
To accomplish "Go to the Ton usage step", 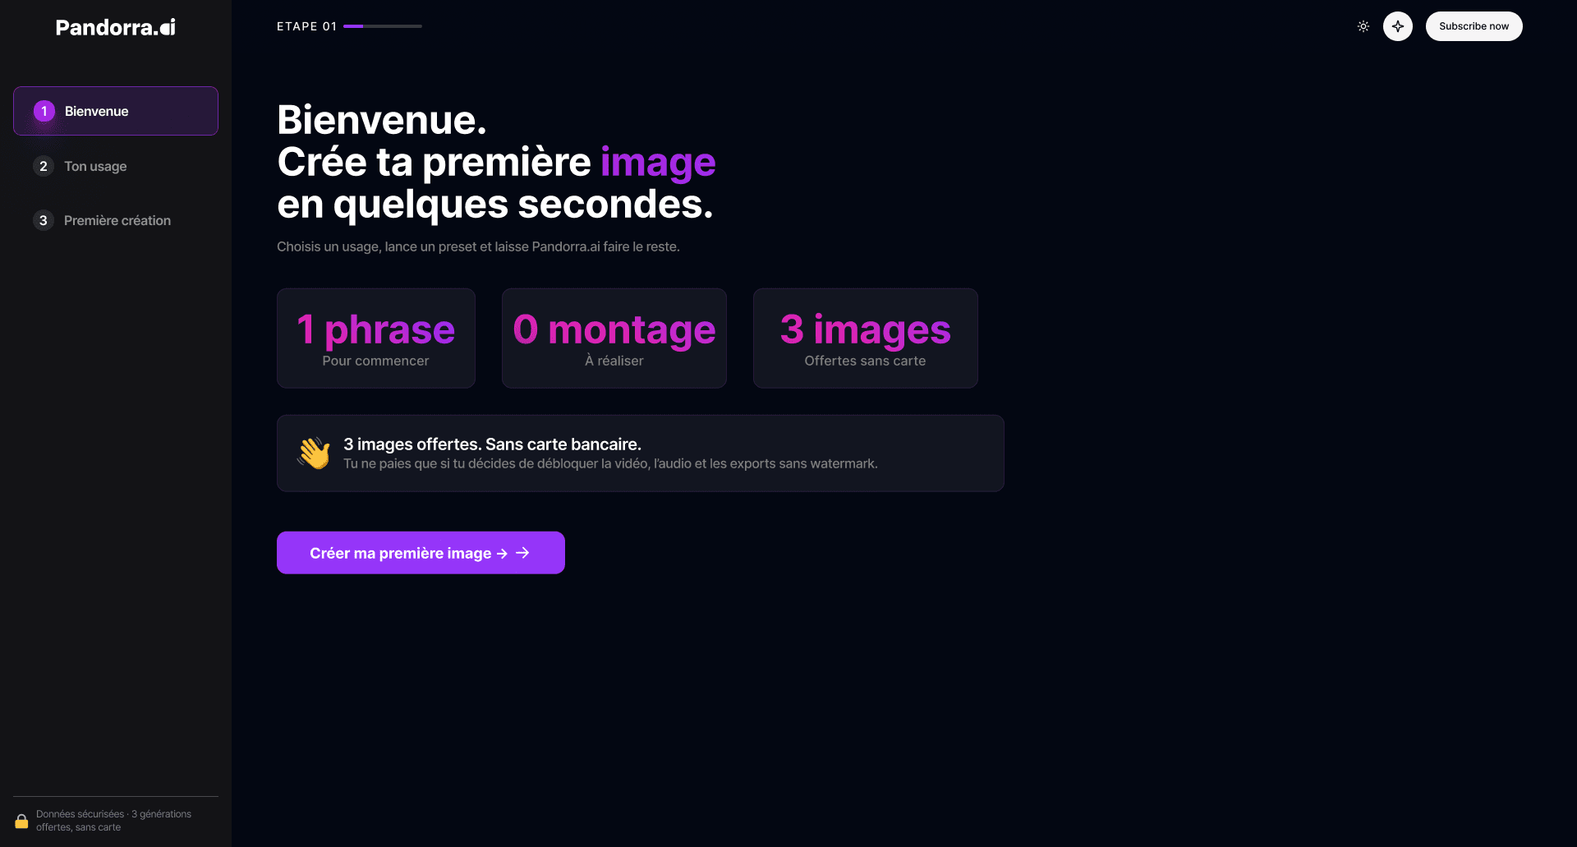I will [x=116, y=166].
